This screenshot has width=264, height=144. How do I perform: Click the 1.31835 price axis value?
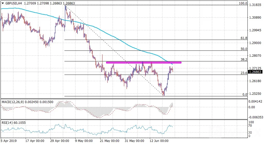pos(255,5)
